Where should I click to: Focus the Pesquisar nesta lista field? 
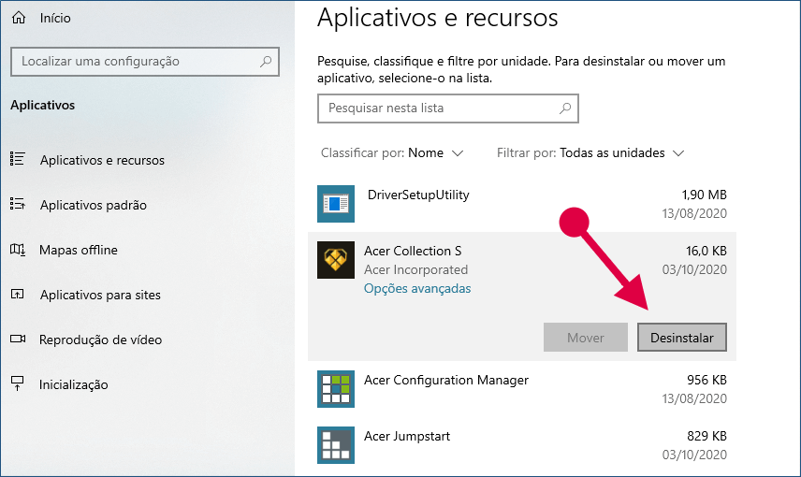pyautogui.click(x=448, y=108)
